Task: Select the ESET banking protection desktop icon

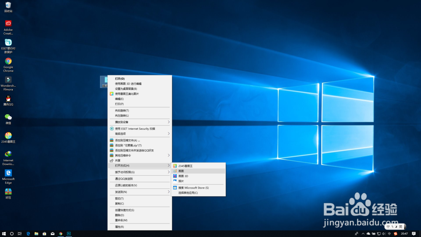Action: point(8,46)
